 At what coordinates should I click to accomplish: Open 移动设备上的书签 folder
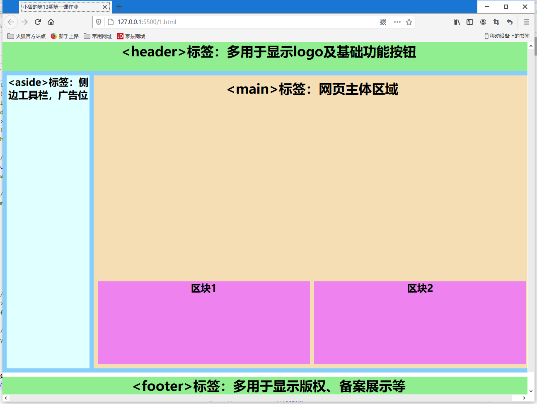[507, 36]
